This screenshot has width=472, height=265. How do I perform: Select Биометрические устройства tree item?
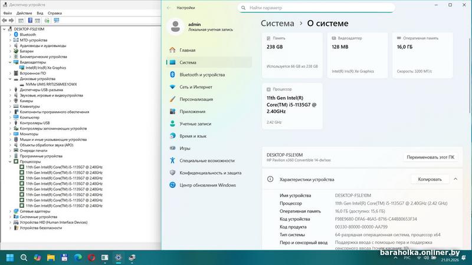pyautogui.click(x=43, y=57)
